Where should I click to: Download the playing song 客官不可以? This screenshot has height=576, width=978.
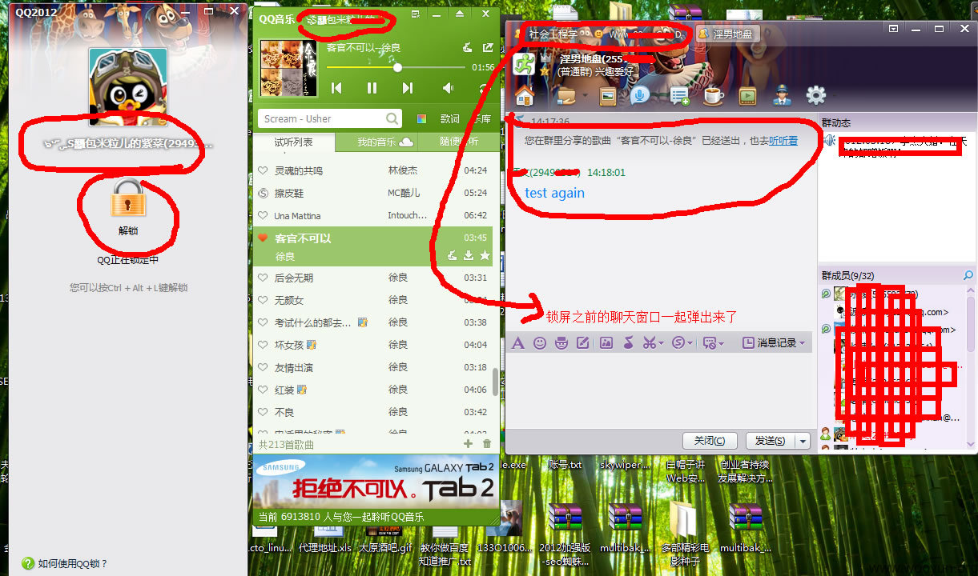point(469,256)
